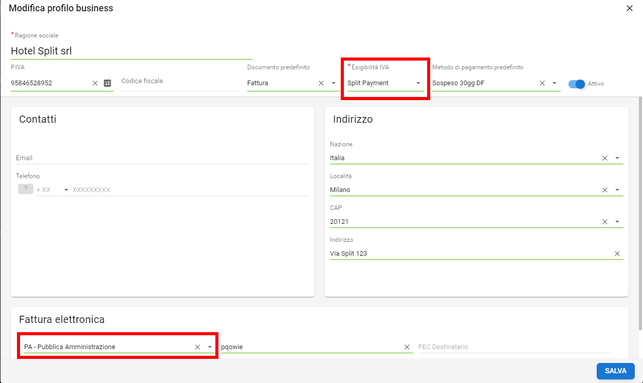Clear the Documento predefinito selection
This screenshot has height=383, width=643.
click(321, 83)
